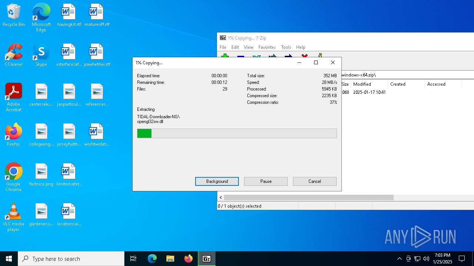The width and height of the screenshot is (474, 266).
Task: Open Firefox desktop shortcut
Action: [14, 135]
